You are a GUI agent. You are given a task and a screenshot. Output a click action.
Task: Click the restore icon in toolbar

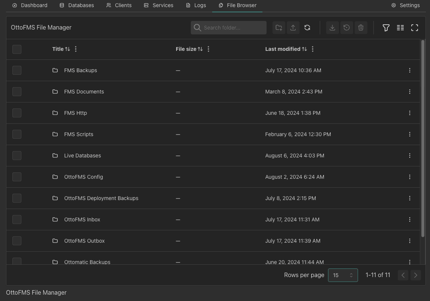[x=346, y=28]
